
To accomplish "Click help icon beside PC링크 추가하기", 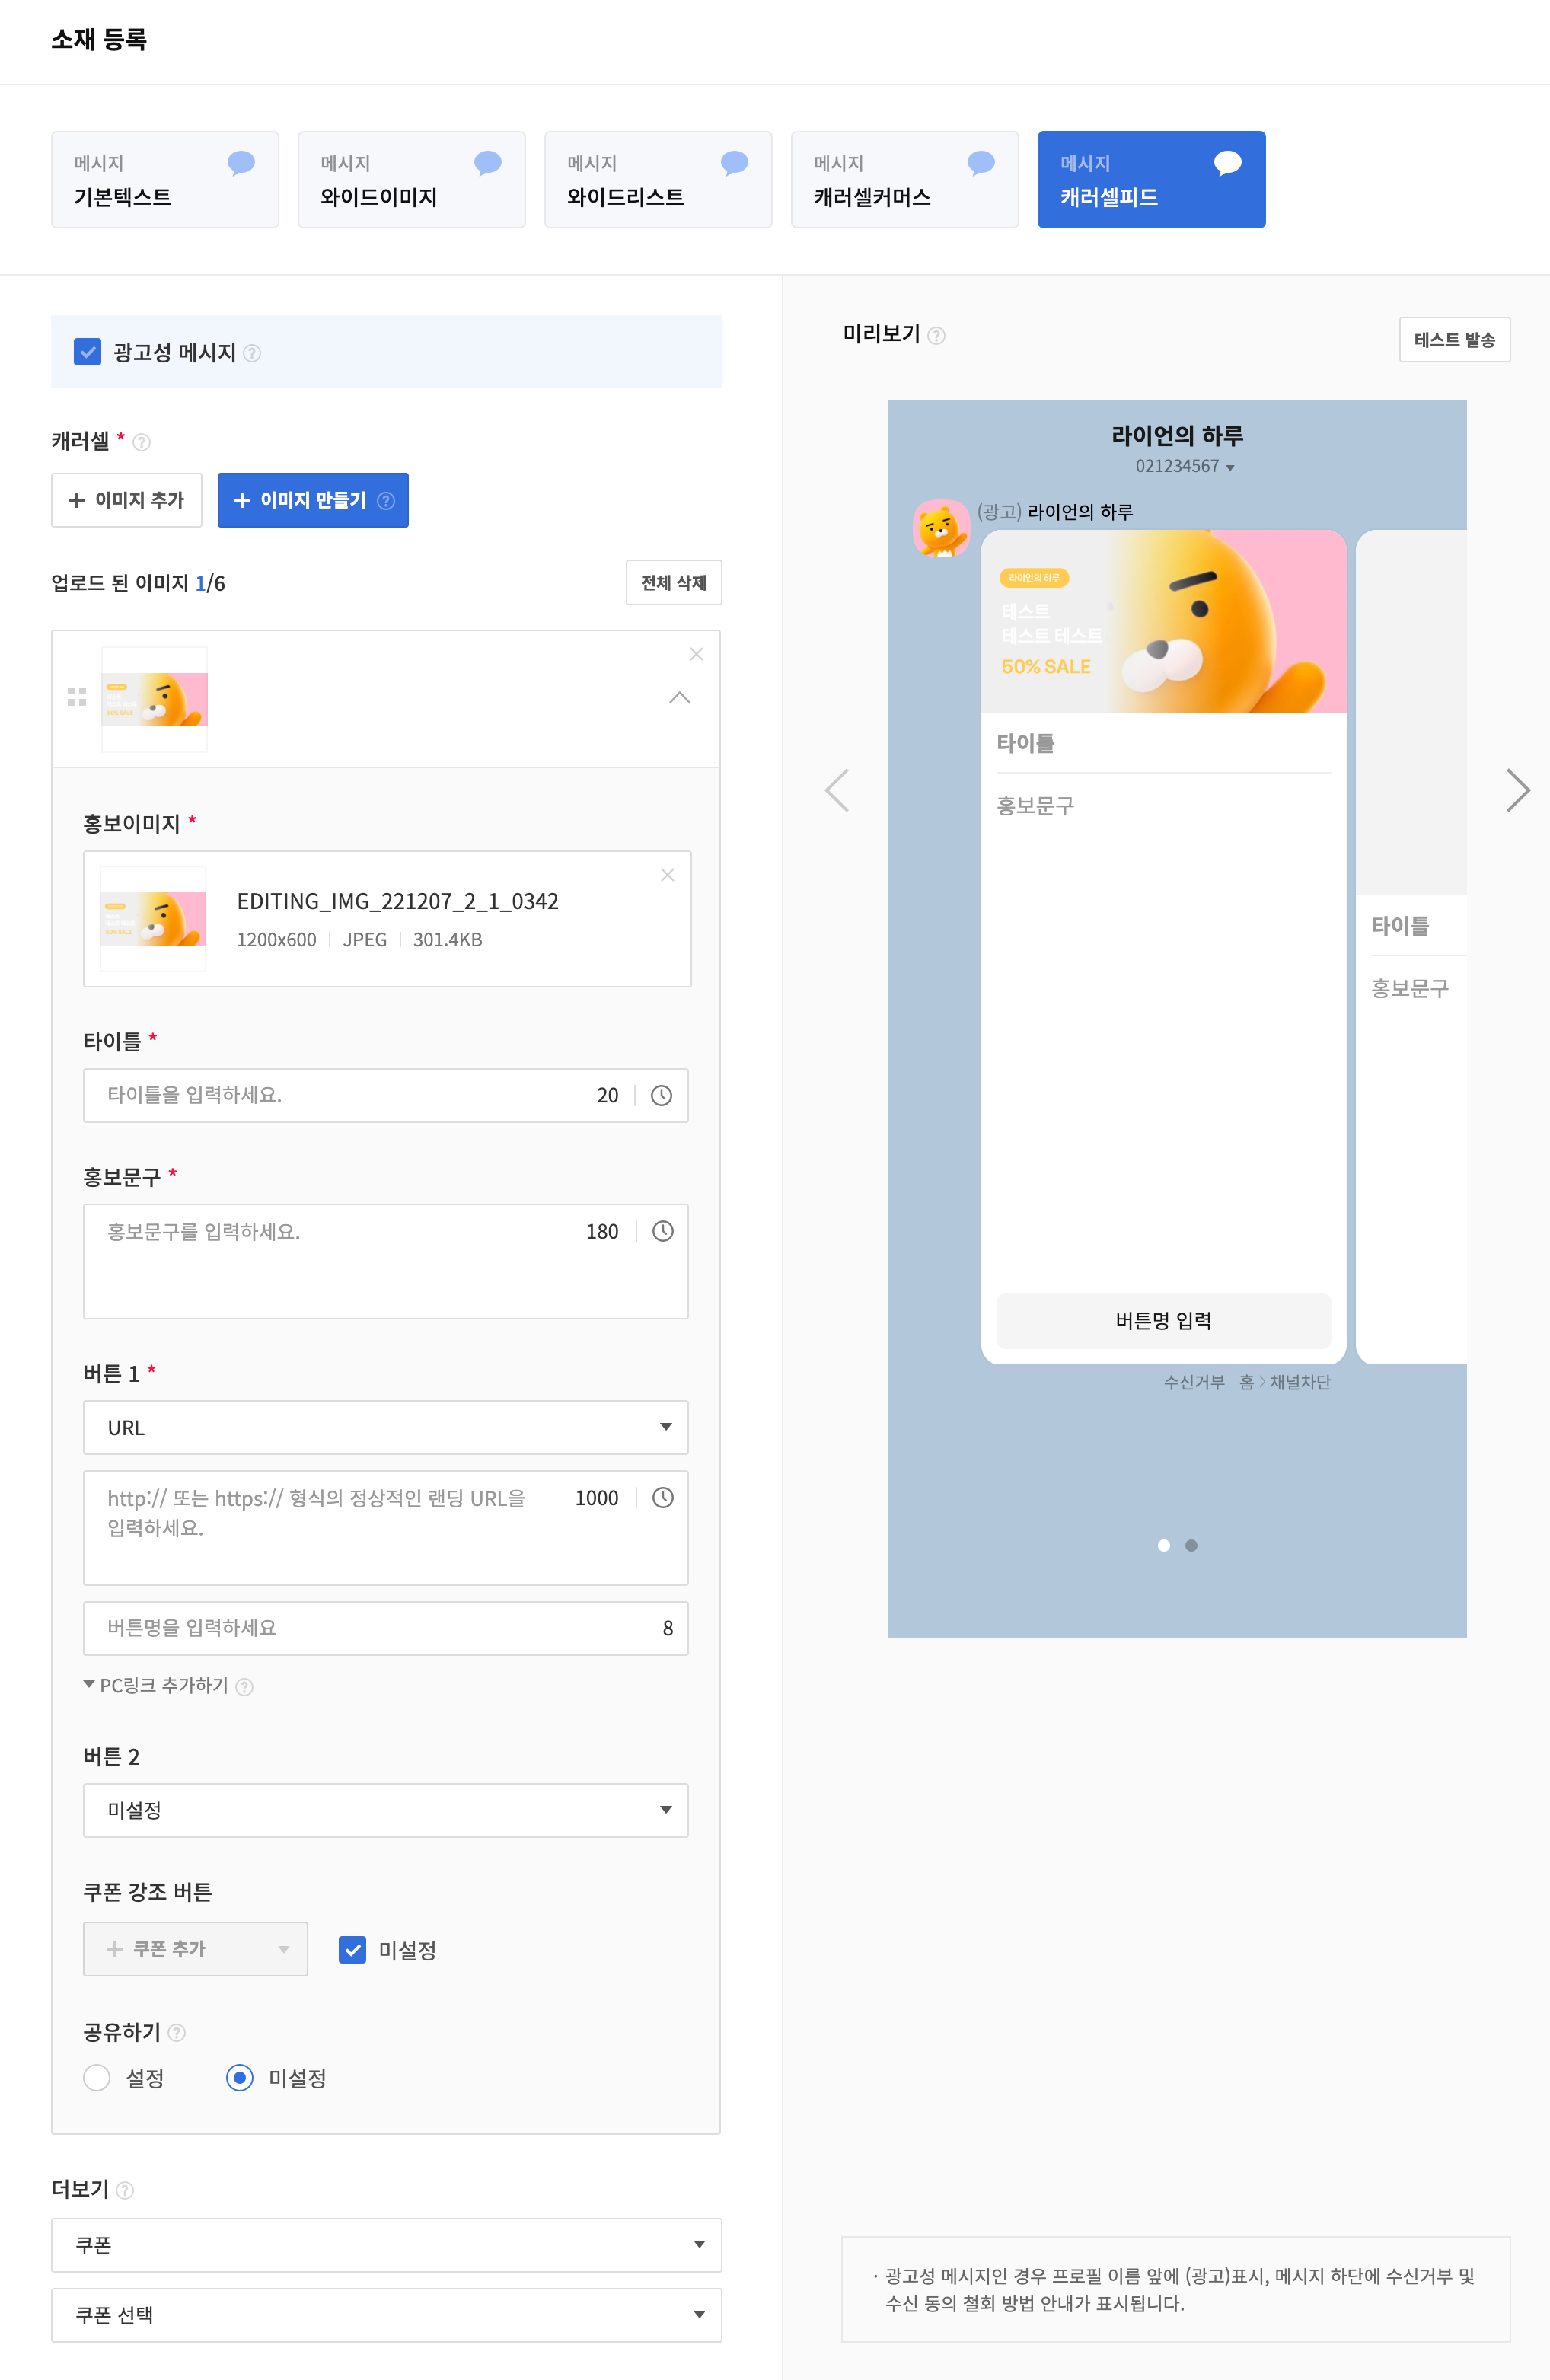I will coord(245,1687).
